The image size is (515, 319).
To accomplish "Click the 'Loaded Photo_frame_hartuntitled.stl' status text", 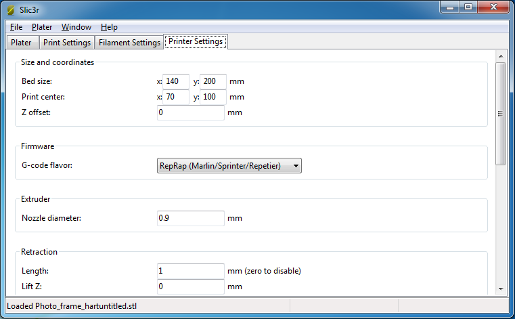I will [x=72, y=306].
